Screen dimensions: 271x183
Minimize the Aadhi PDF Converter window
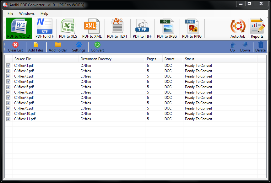241,3
